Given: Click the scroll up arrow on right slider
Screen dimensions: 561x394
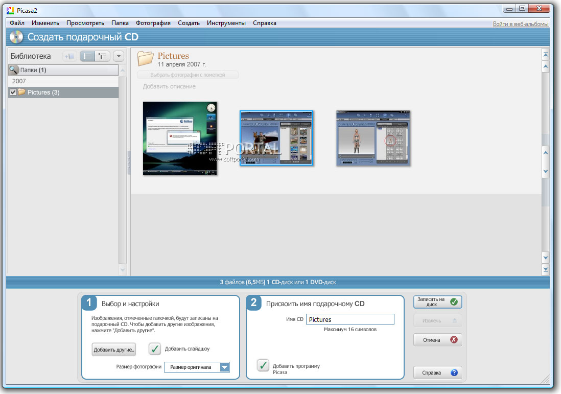Looking at the screenshot, I should (x=546, y=153).
